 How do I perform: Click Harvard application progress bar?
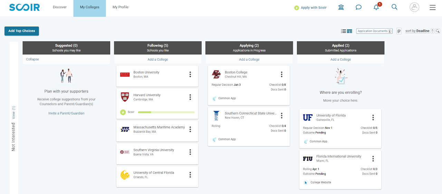(166, 112)
